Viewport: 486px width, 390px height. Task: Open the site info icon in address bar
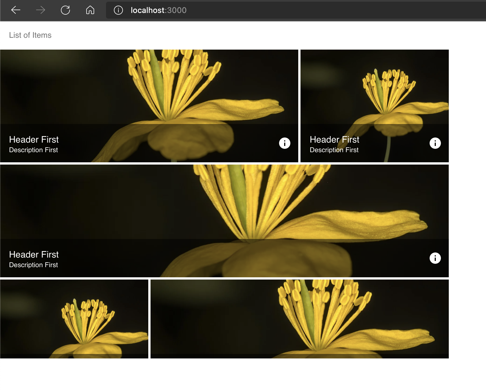click(x=118, y=10)
